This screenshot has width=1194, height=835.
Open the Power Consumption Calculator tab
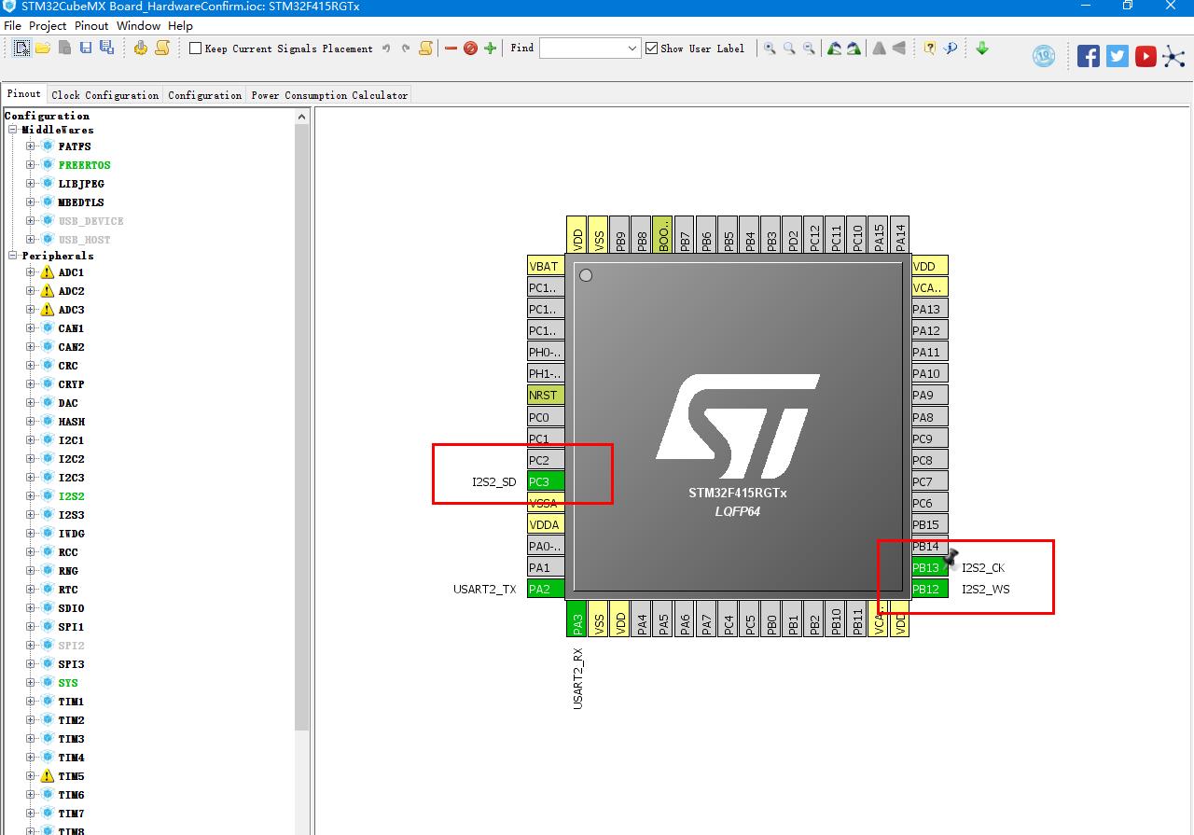click(329, 95)
